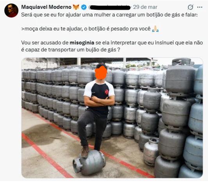This screenshot has height=182, width=208.
Task: Click the paragraph starting Vou ser acusado
Action: click(x=112, y=46)
